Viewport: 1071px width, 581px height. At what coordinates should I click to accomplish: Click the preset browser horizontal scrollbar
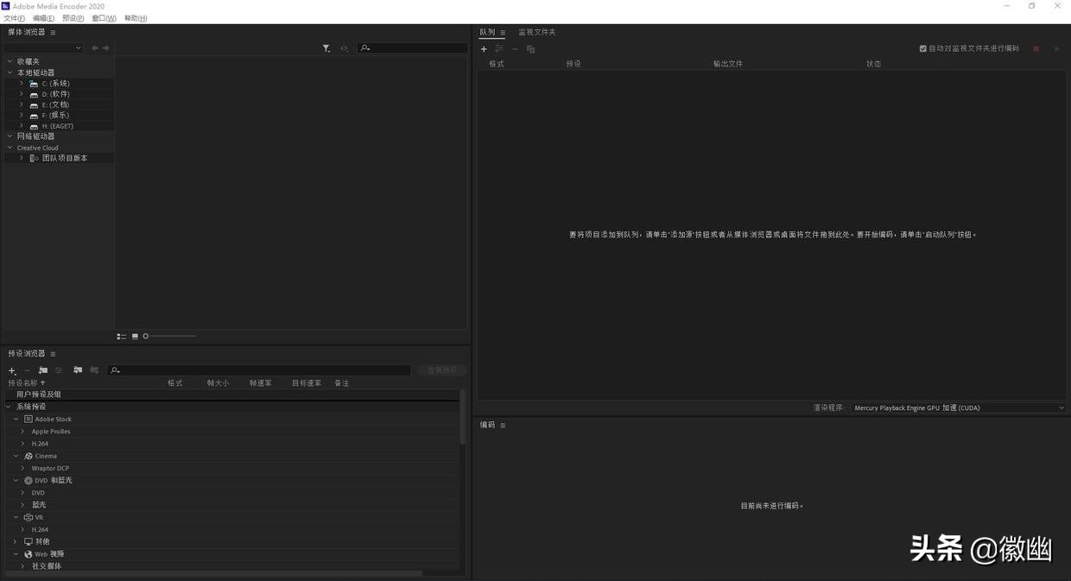(x=213, y=573)
